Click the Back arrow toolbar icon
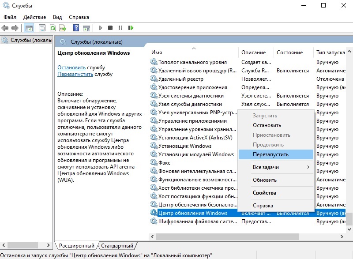353x259 pixels. click(5, 28)
